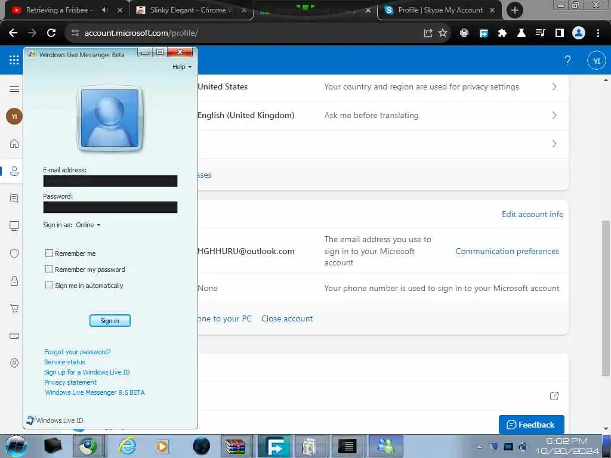Open the E-mail address combo box arrow
The image size is (611, 458).
(173, 181)
